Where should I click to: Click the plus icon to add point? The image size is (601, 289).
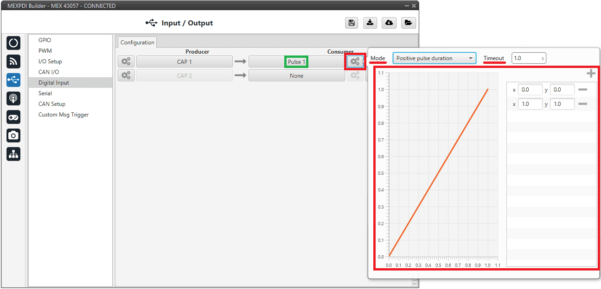click(x=591, y=74)
